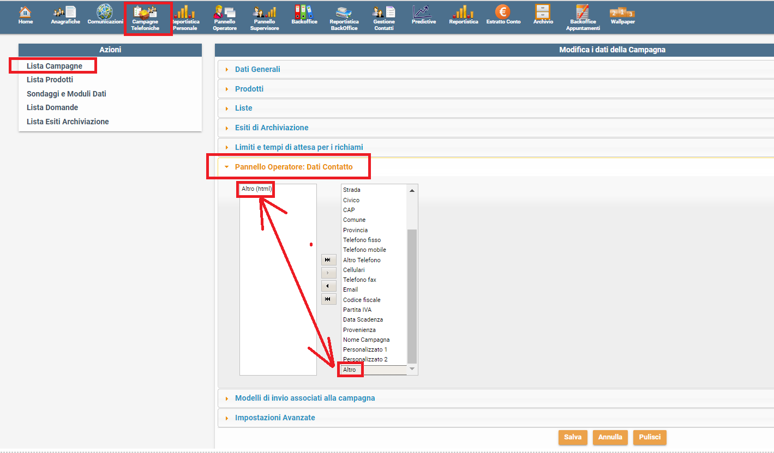The image size is (774, 453).
Task: Select Telefono mobile in the fields list
Action: tap(364, 250)
